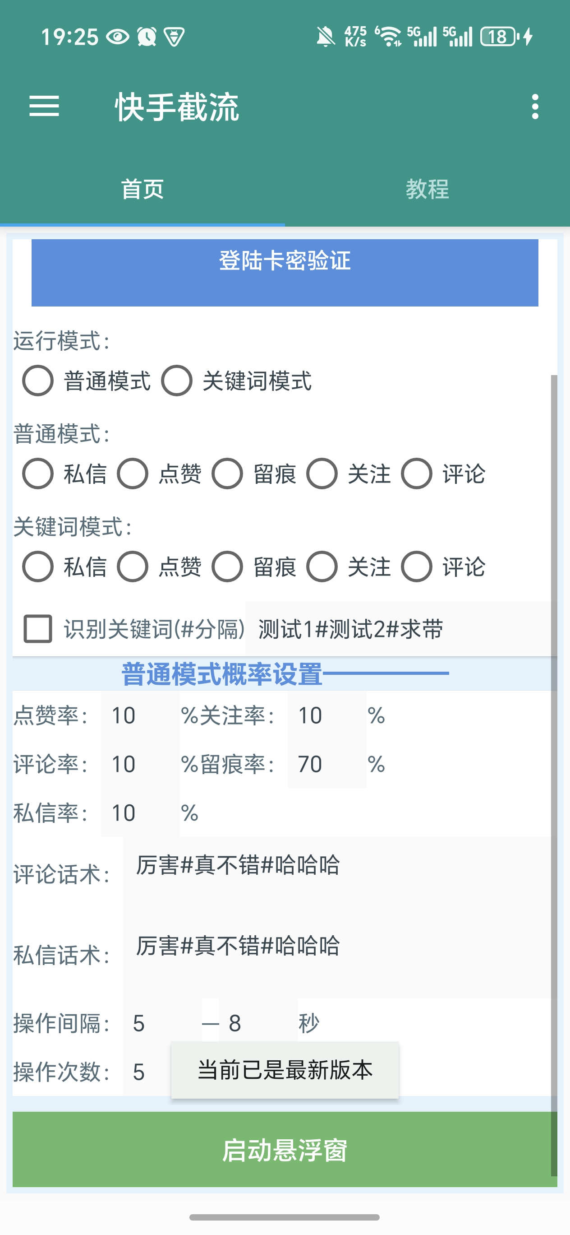Select 普通模式 running mode
Screen dimensions: 570x1235
coord(38,381)
